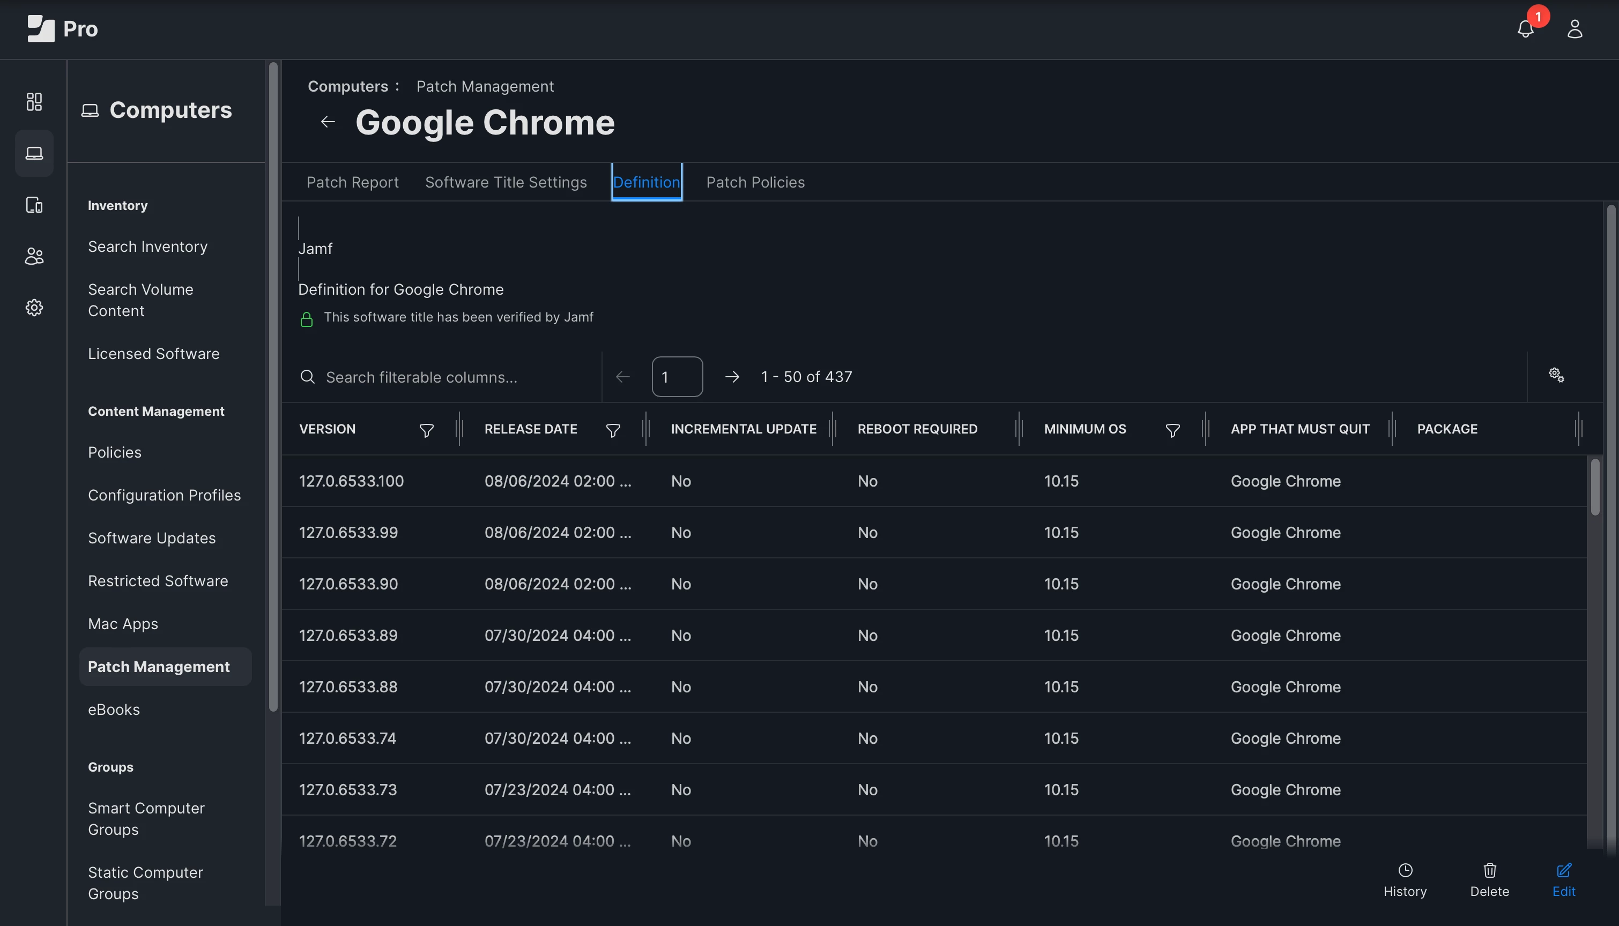Click the Release Date column header
1619x926 pixels.
531,429
